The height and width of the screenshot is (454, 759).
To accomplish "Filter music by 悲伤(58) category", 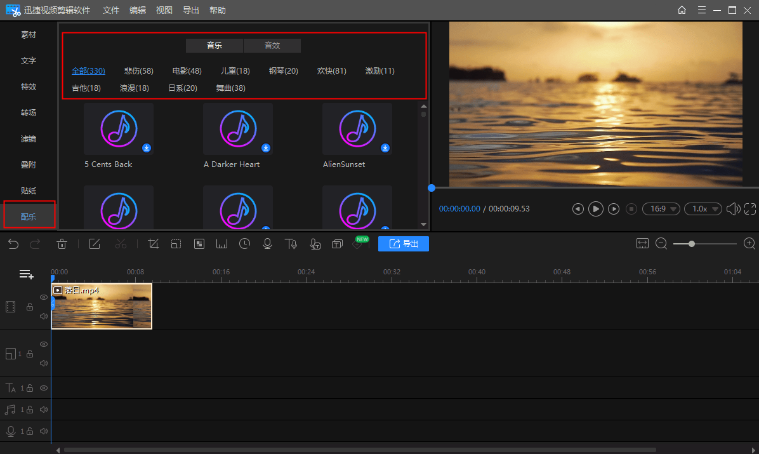I will 139,70.
